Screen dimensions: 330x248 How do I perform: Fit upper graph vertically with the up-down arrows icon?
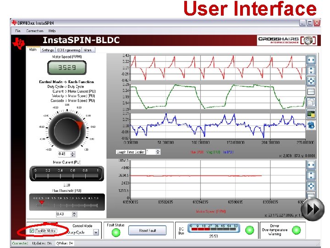(311, 70)
